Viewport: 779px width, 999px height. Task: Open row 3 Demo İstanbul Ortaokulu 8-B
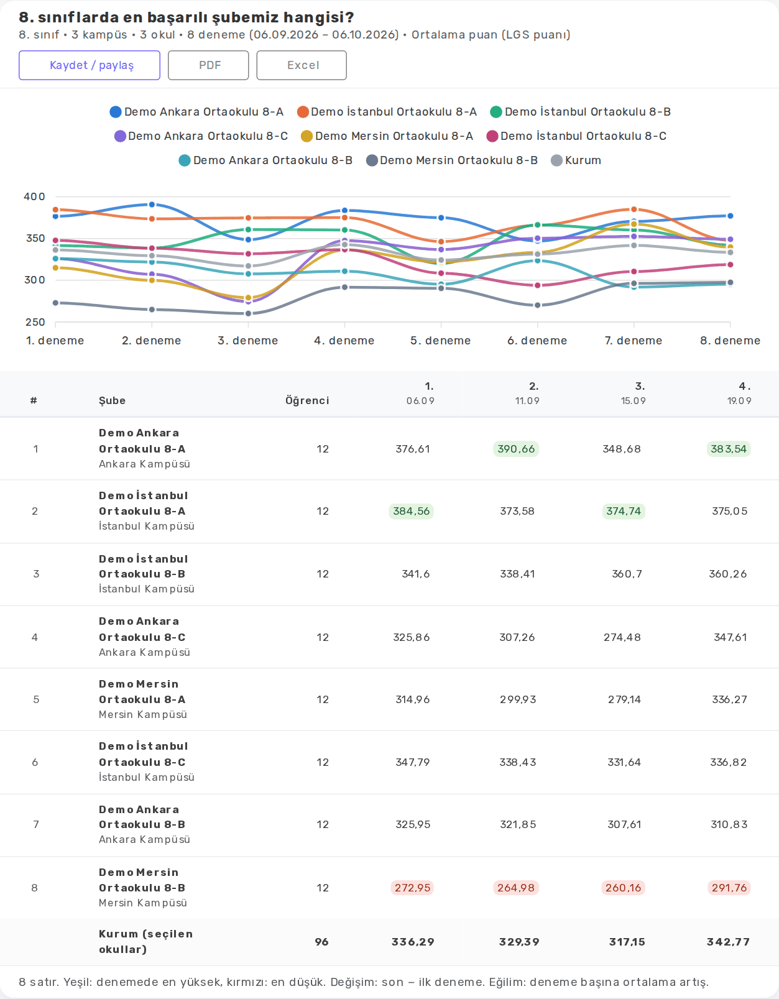[x=389, y=574]
